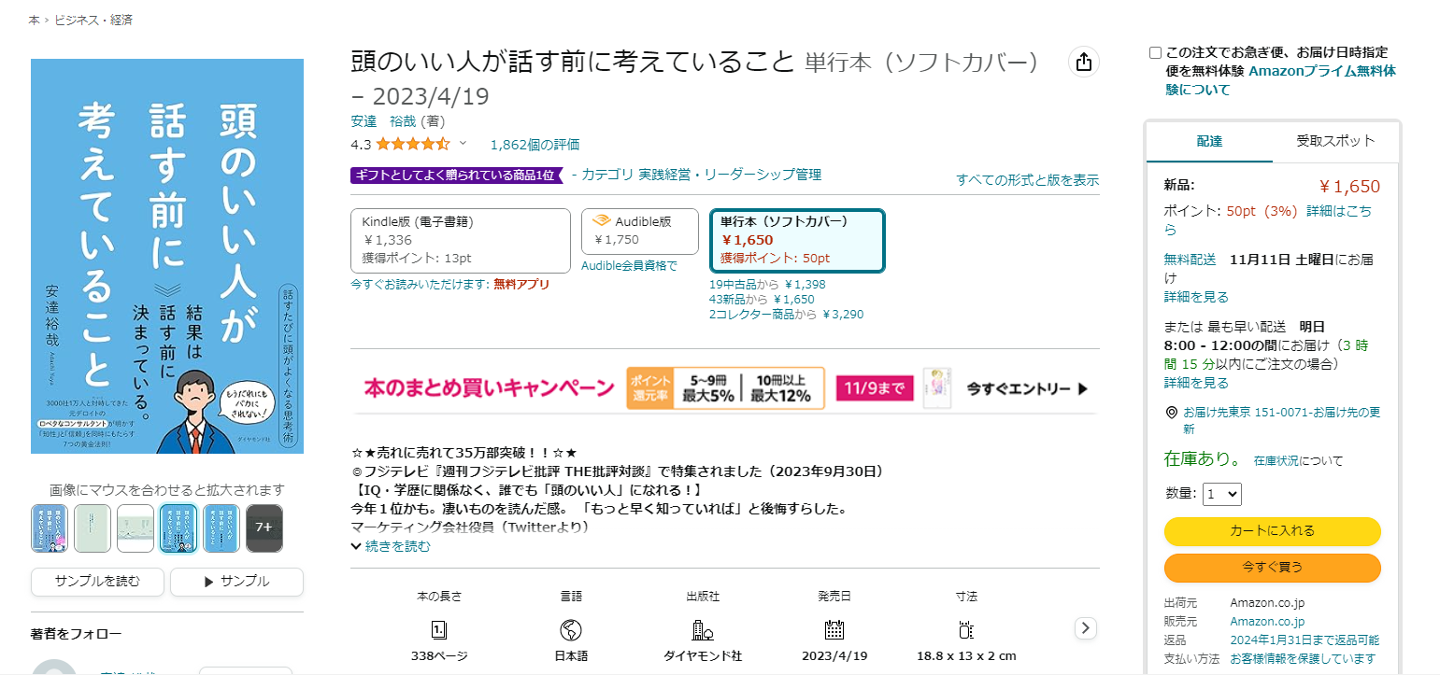Click the お客様情報を保護しています link
This screenshot has width=1440, height=675.
tap(1303, 659)
